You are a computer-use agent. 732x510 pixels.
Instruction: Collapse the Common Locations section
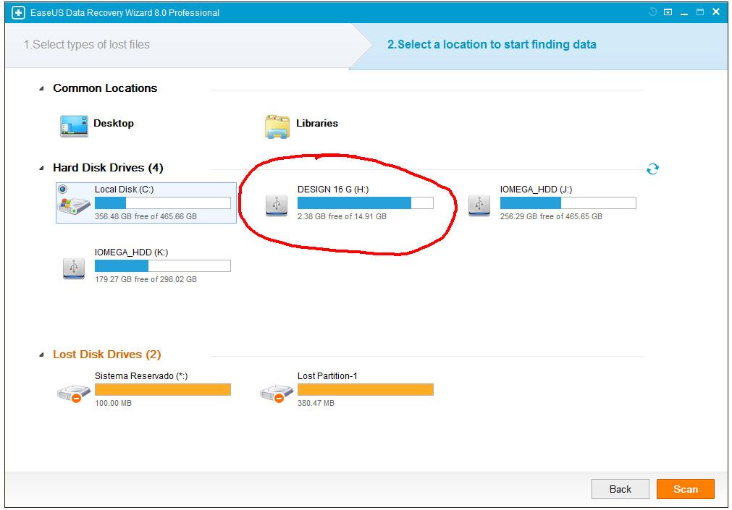coord(41,88)
